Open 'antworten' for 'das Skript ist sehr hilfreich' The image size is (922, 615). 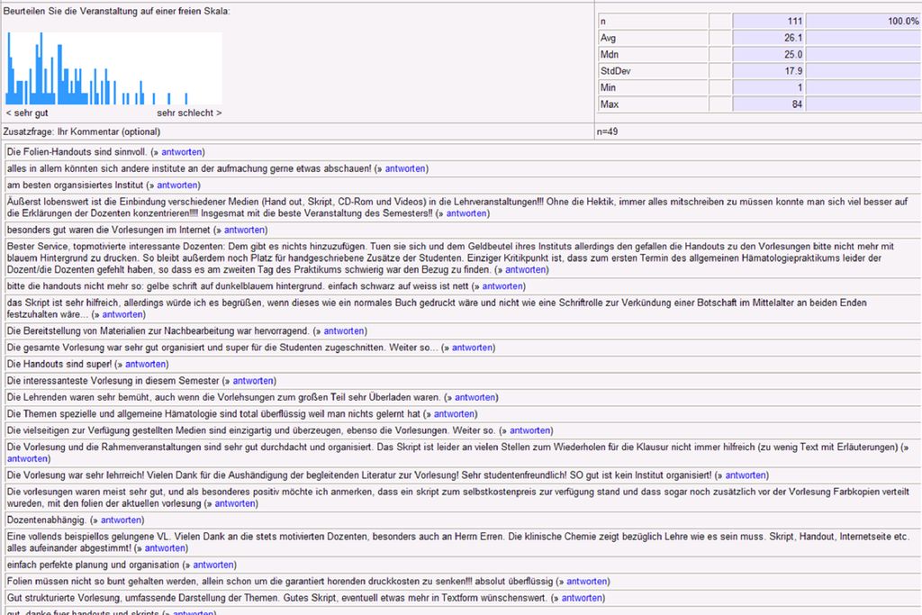pos(122,314)
